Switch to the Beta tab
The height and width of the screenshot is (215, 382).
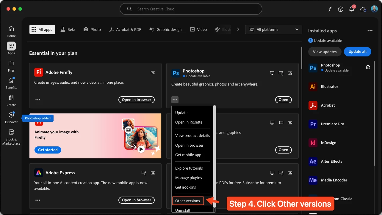click(68, 29)
